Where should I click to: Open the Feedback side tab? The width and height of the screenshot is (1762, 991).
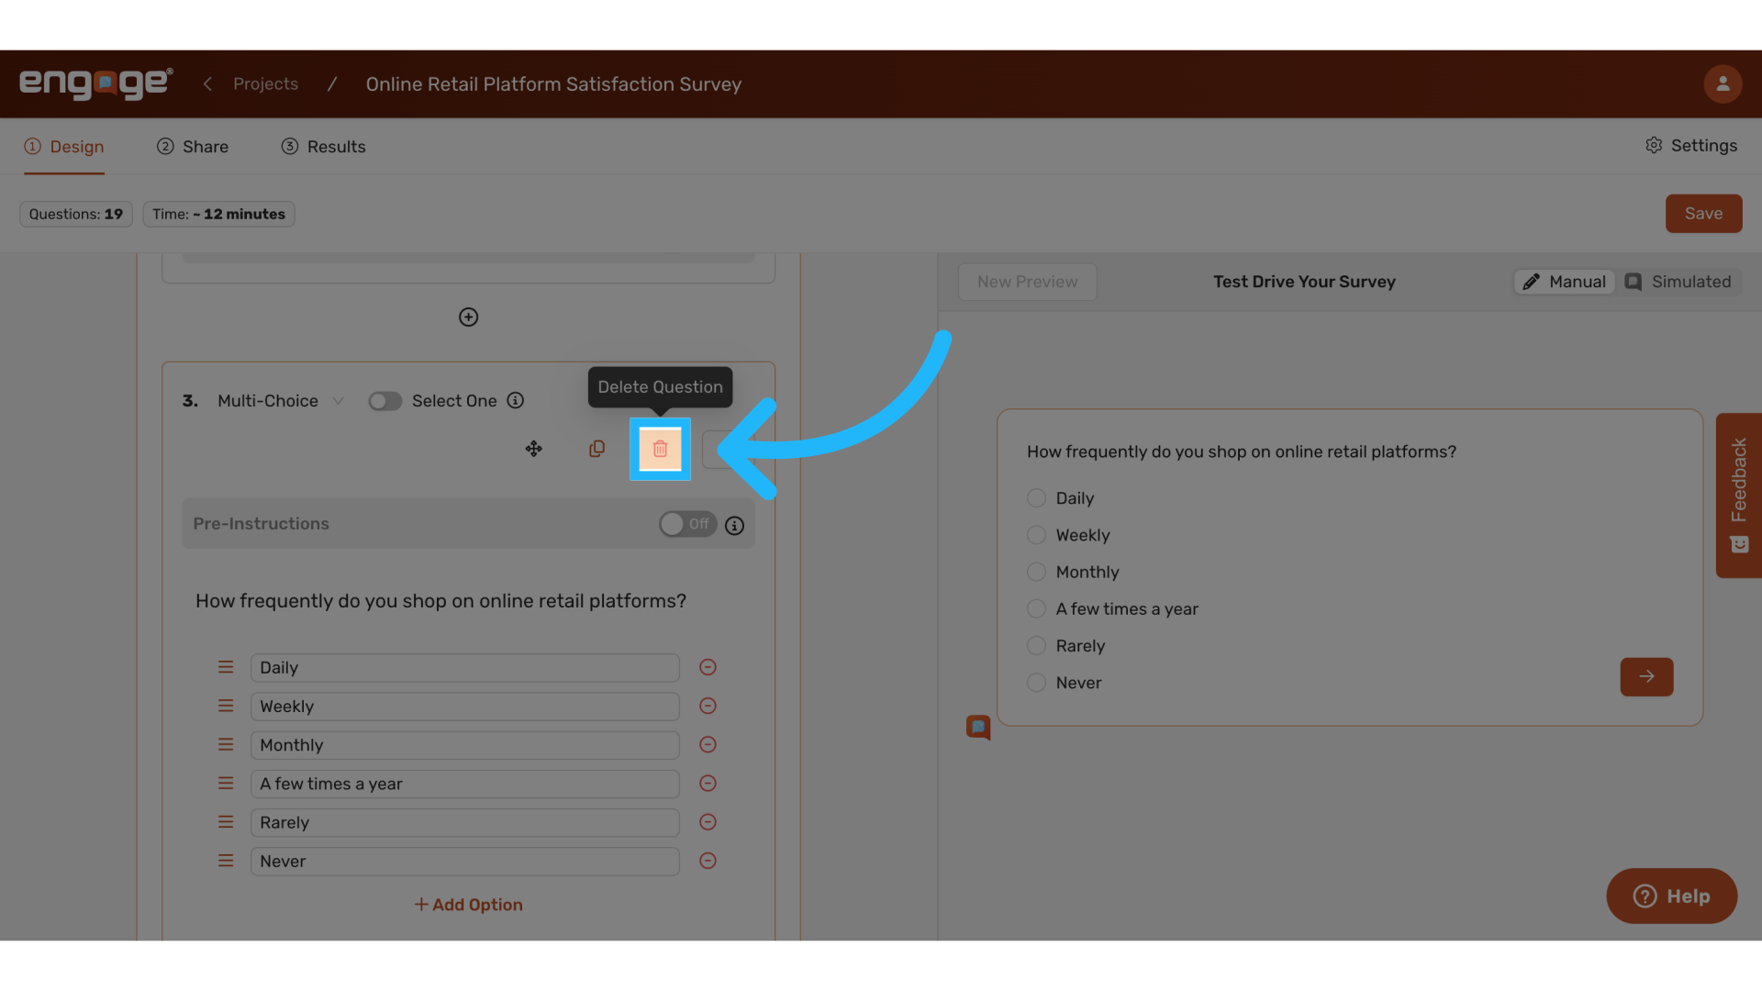click(1739, 495)
